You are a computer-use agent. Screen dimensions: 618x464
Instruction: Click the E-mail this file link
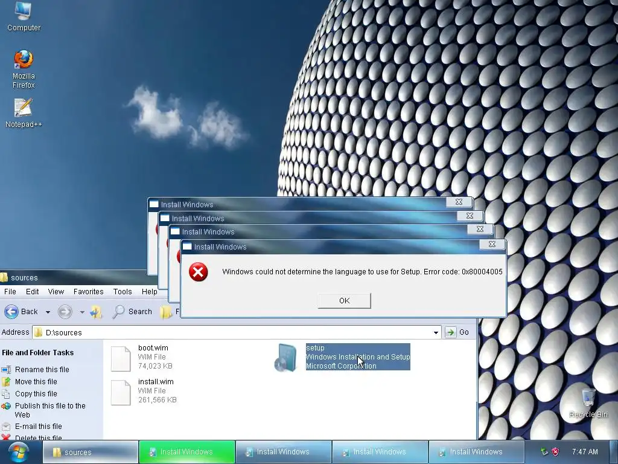tap(39, 427)
